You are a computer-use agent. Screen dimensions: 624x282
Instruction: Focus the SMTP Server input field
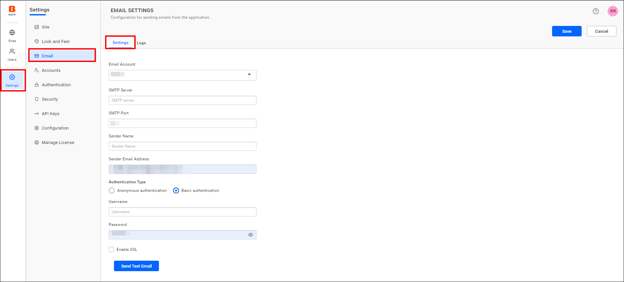pyautogui.click(x=183, y=100)
